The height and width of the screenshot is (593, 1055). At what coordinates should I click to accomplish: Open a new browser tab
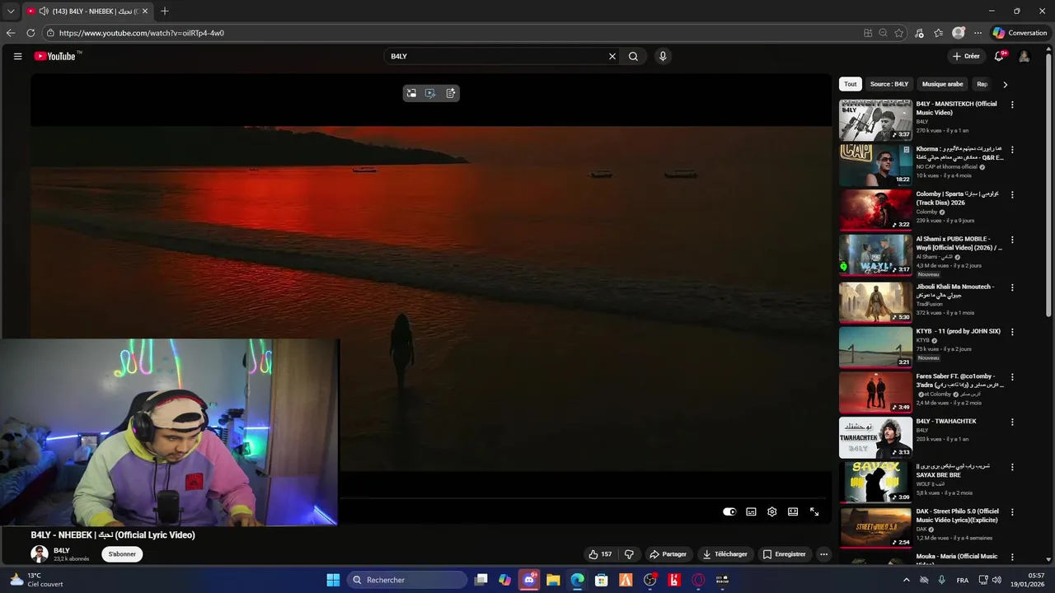[165, 12]
